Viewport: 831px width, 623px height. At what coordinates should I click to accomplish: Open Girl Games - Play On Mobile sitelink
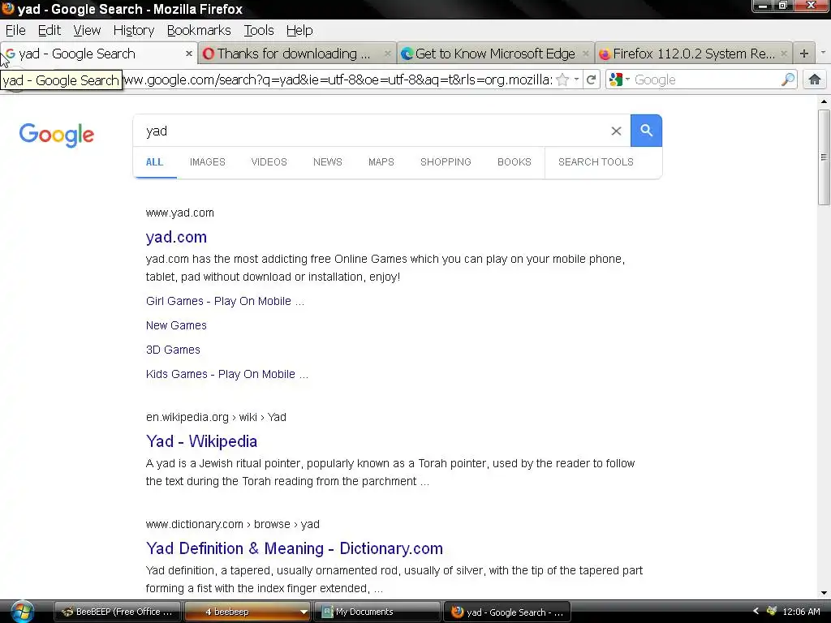pos(225,302)
